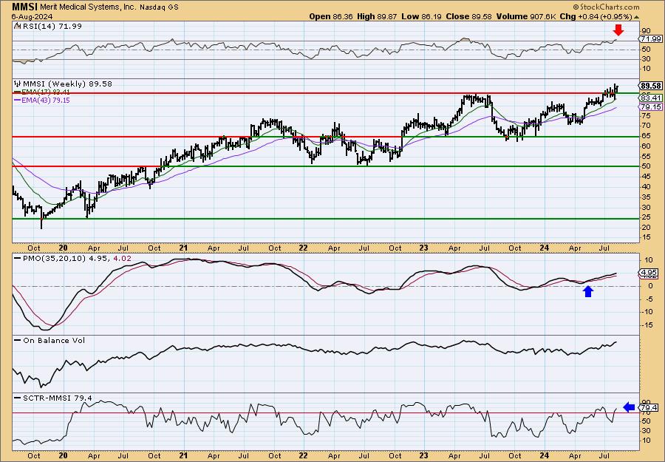
Task: Click the -15 level on the PMO axis
Action: [646, 325]
